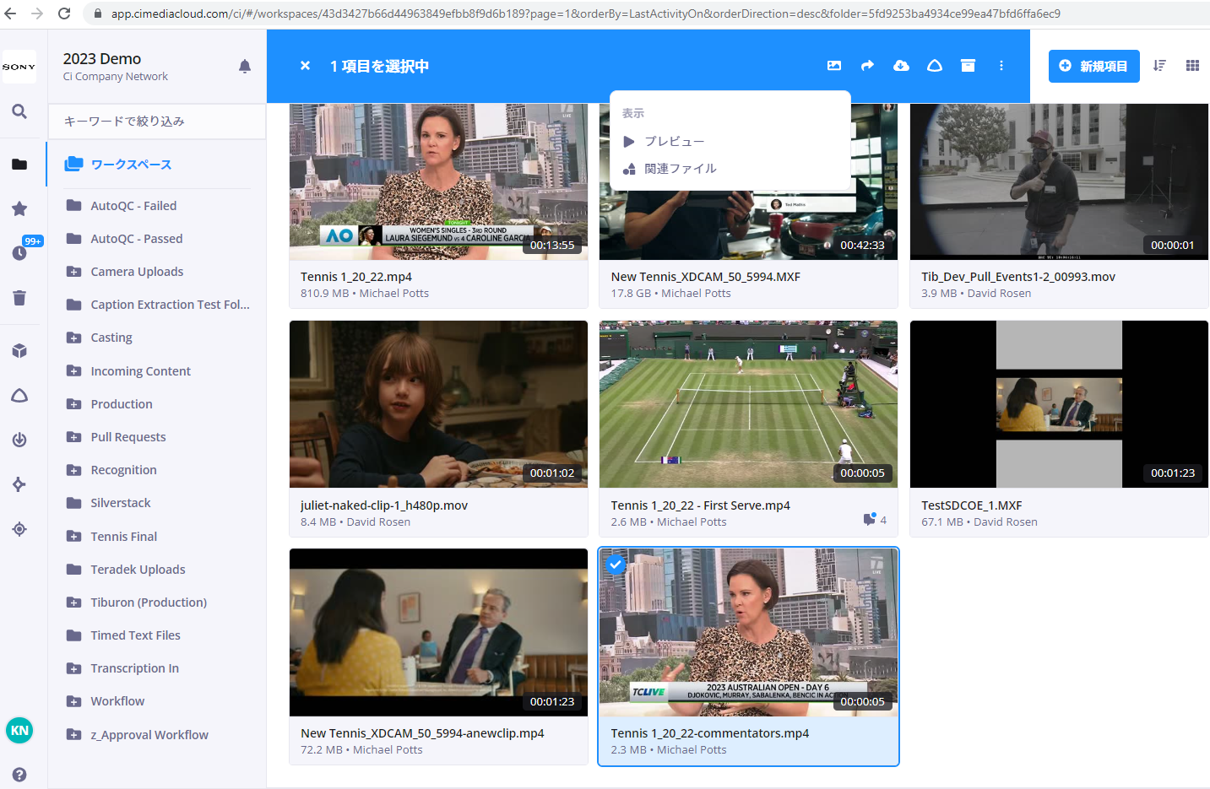The height and width of the screenshot is (789, 1210).
Task: Open the Teradek Uploads folder
Action: point(138,570)
